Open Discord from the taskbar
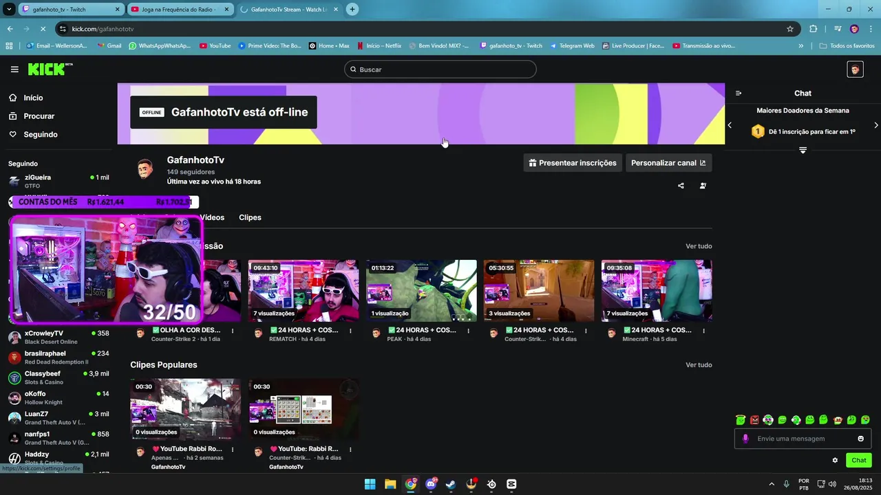The image size is (881, 495). point(431,484)
